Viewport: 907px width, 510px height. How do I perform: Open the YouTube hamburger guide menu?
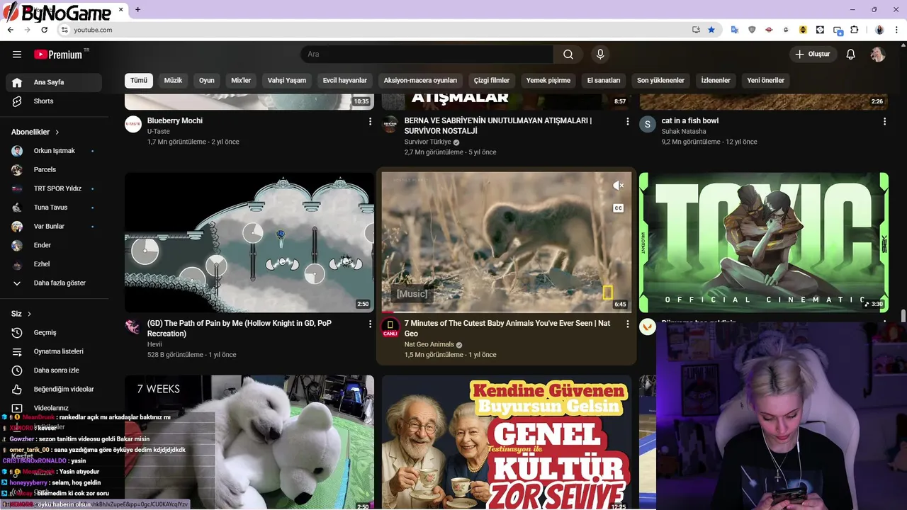(x=17, y=55)
